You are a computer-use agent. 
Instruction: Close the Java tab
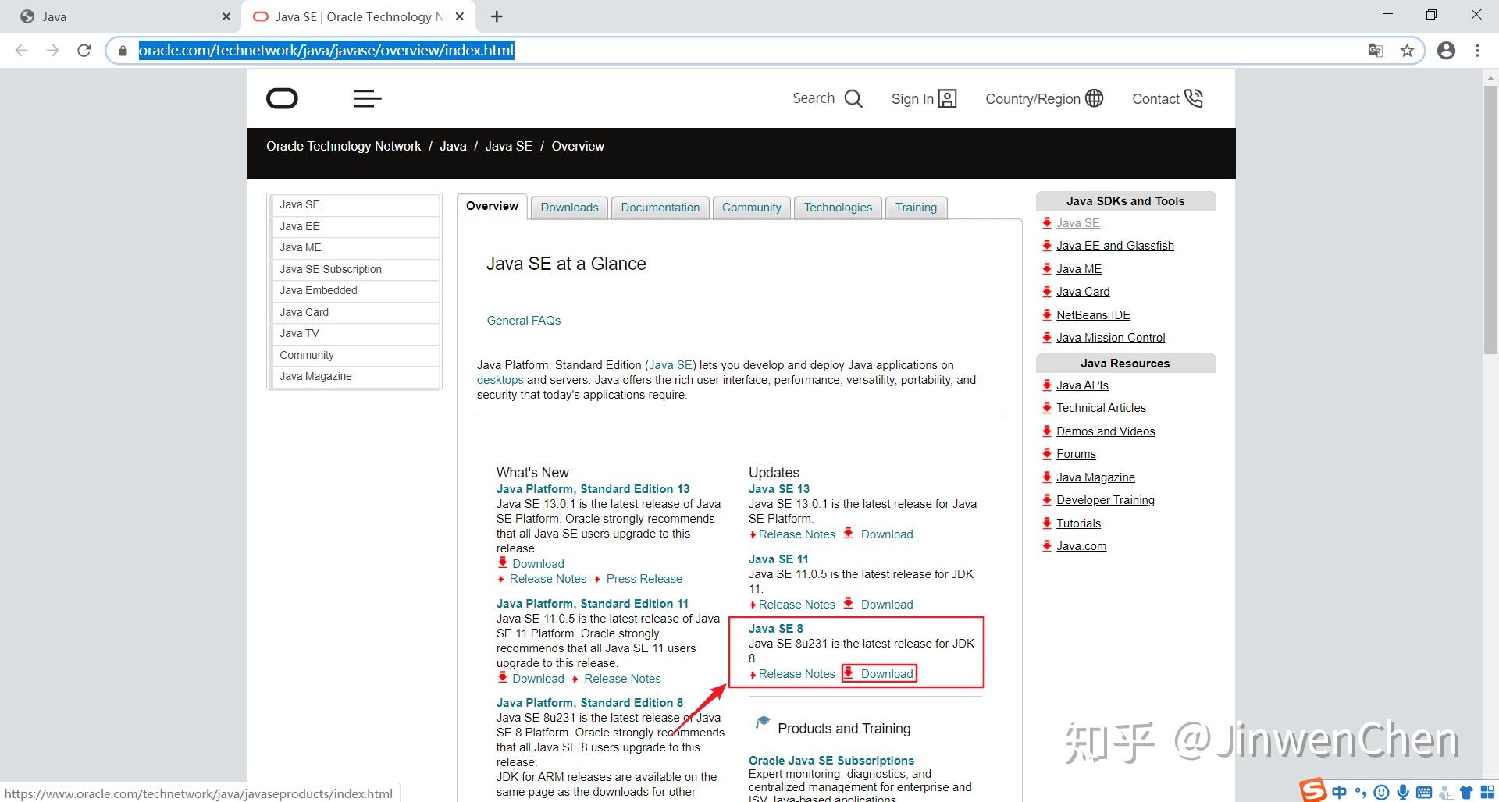[226, 16]
